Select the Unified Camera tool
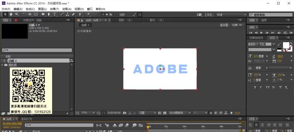Image resolution: width=294 pixels, height=132 pixels. tap(30, 15)
